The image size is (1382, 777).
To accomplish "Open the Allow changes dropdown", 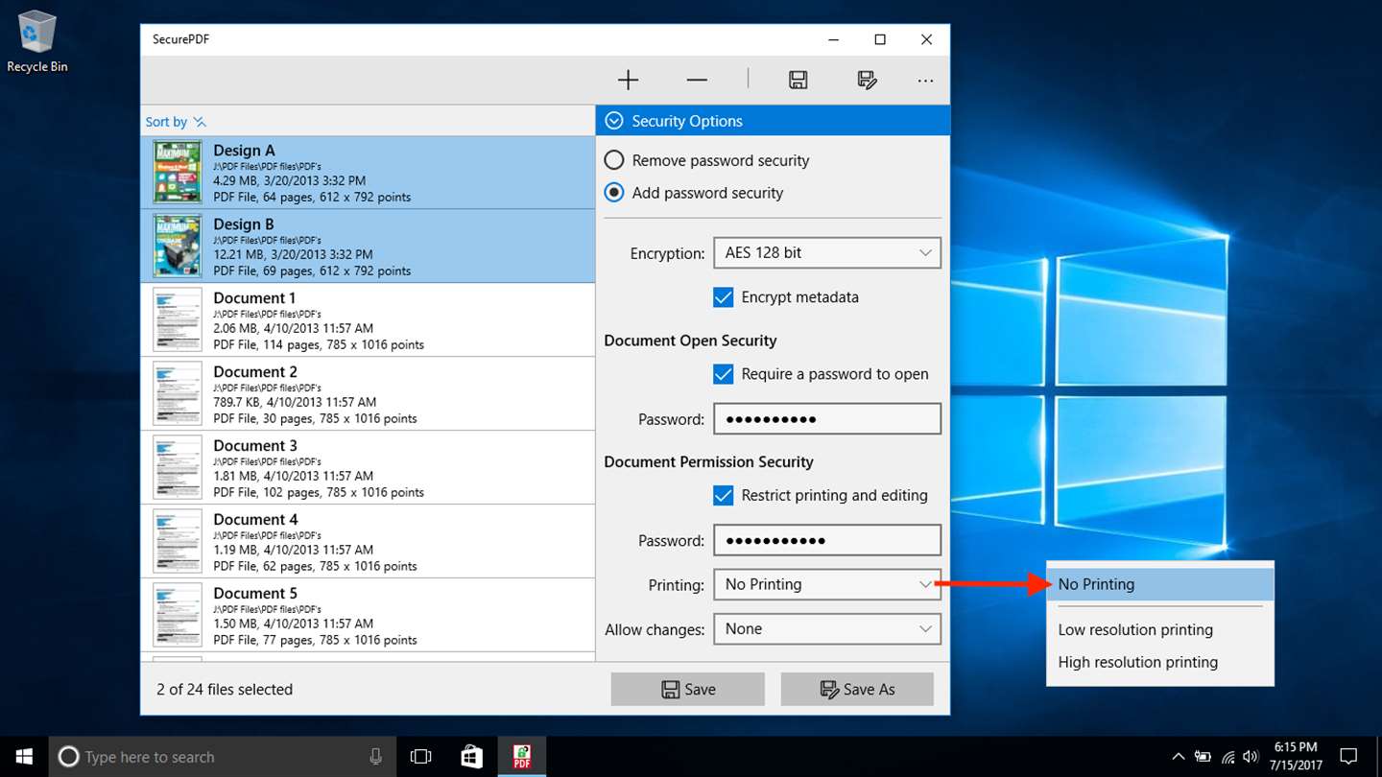I will click(826, 629).
